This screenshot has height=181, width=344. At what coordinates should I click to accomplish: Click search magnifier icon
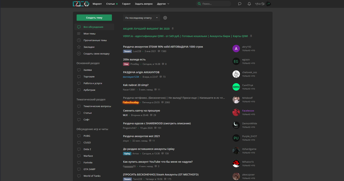pos(199,4)
